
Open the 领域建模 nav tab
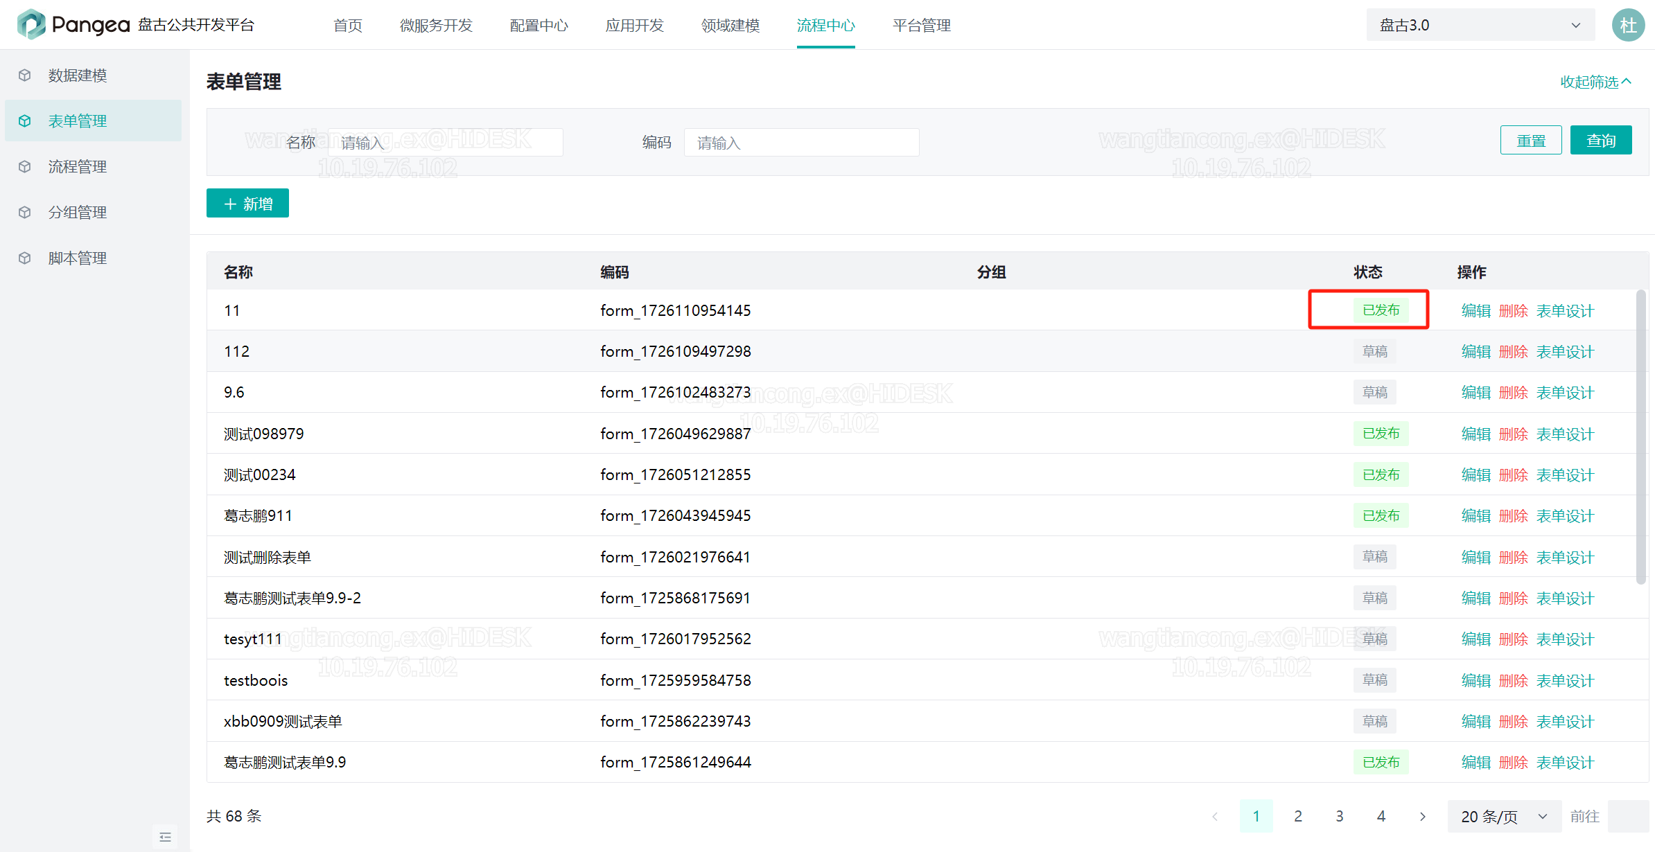coord(730,26)
